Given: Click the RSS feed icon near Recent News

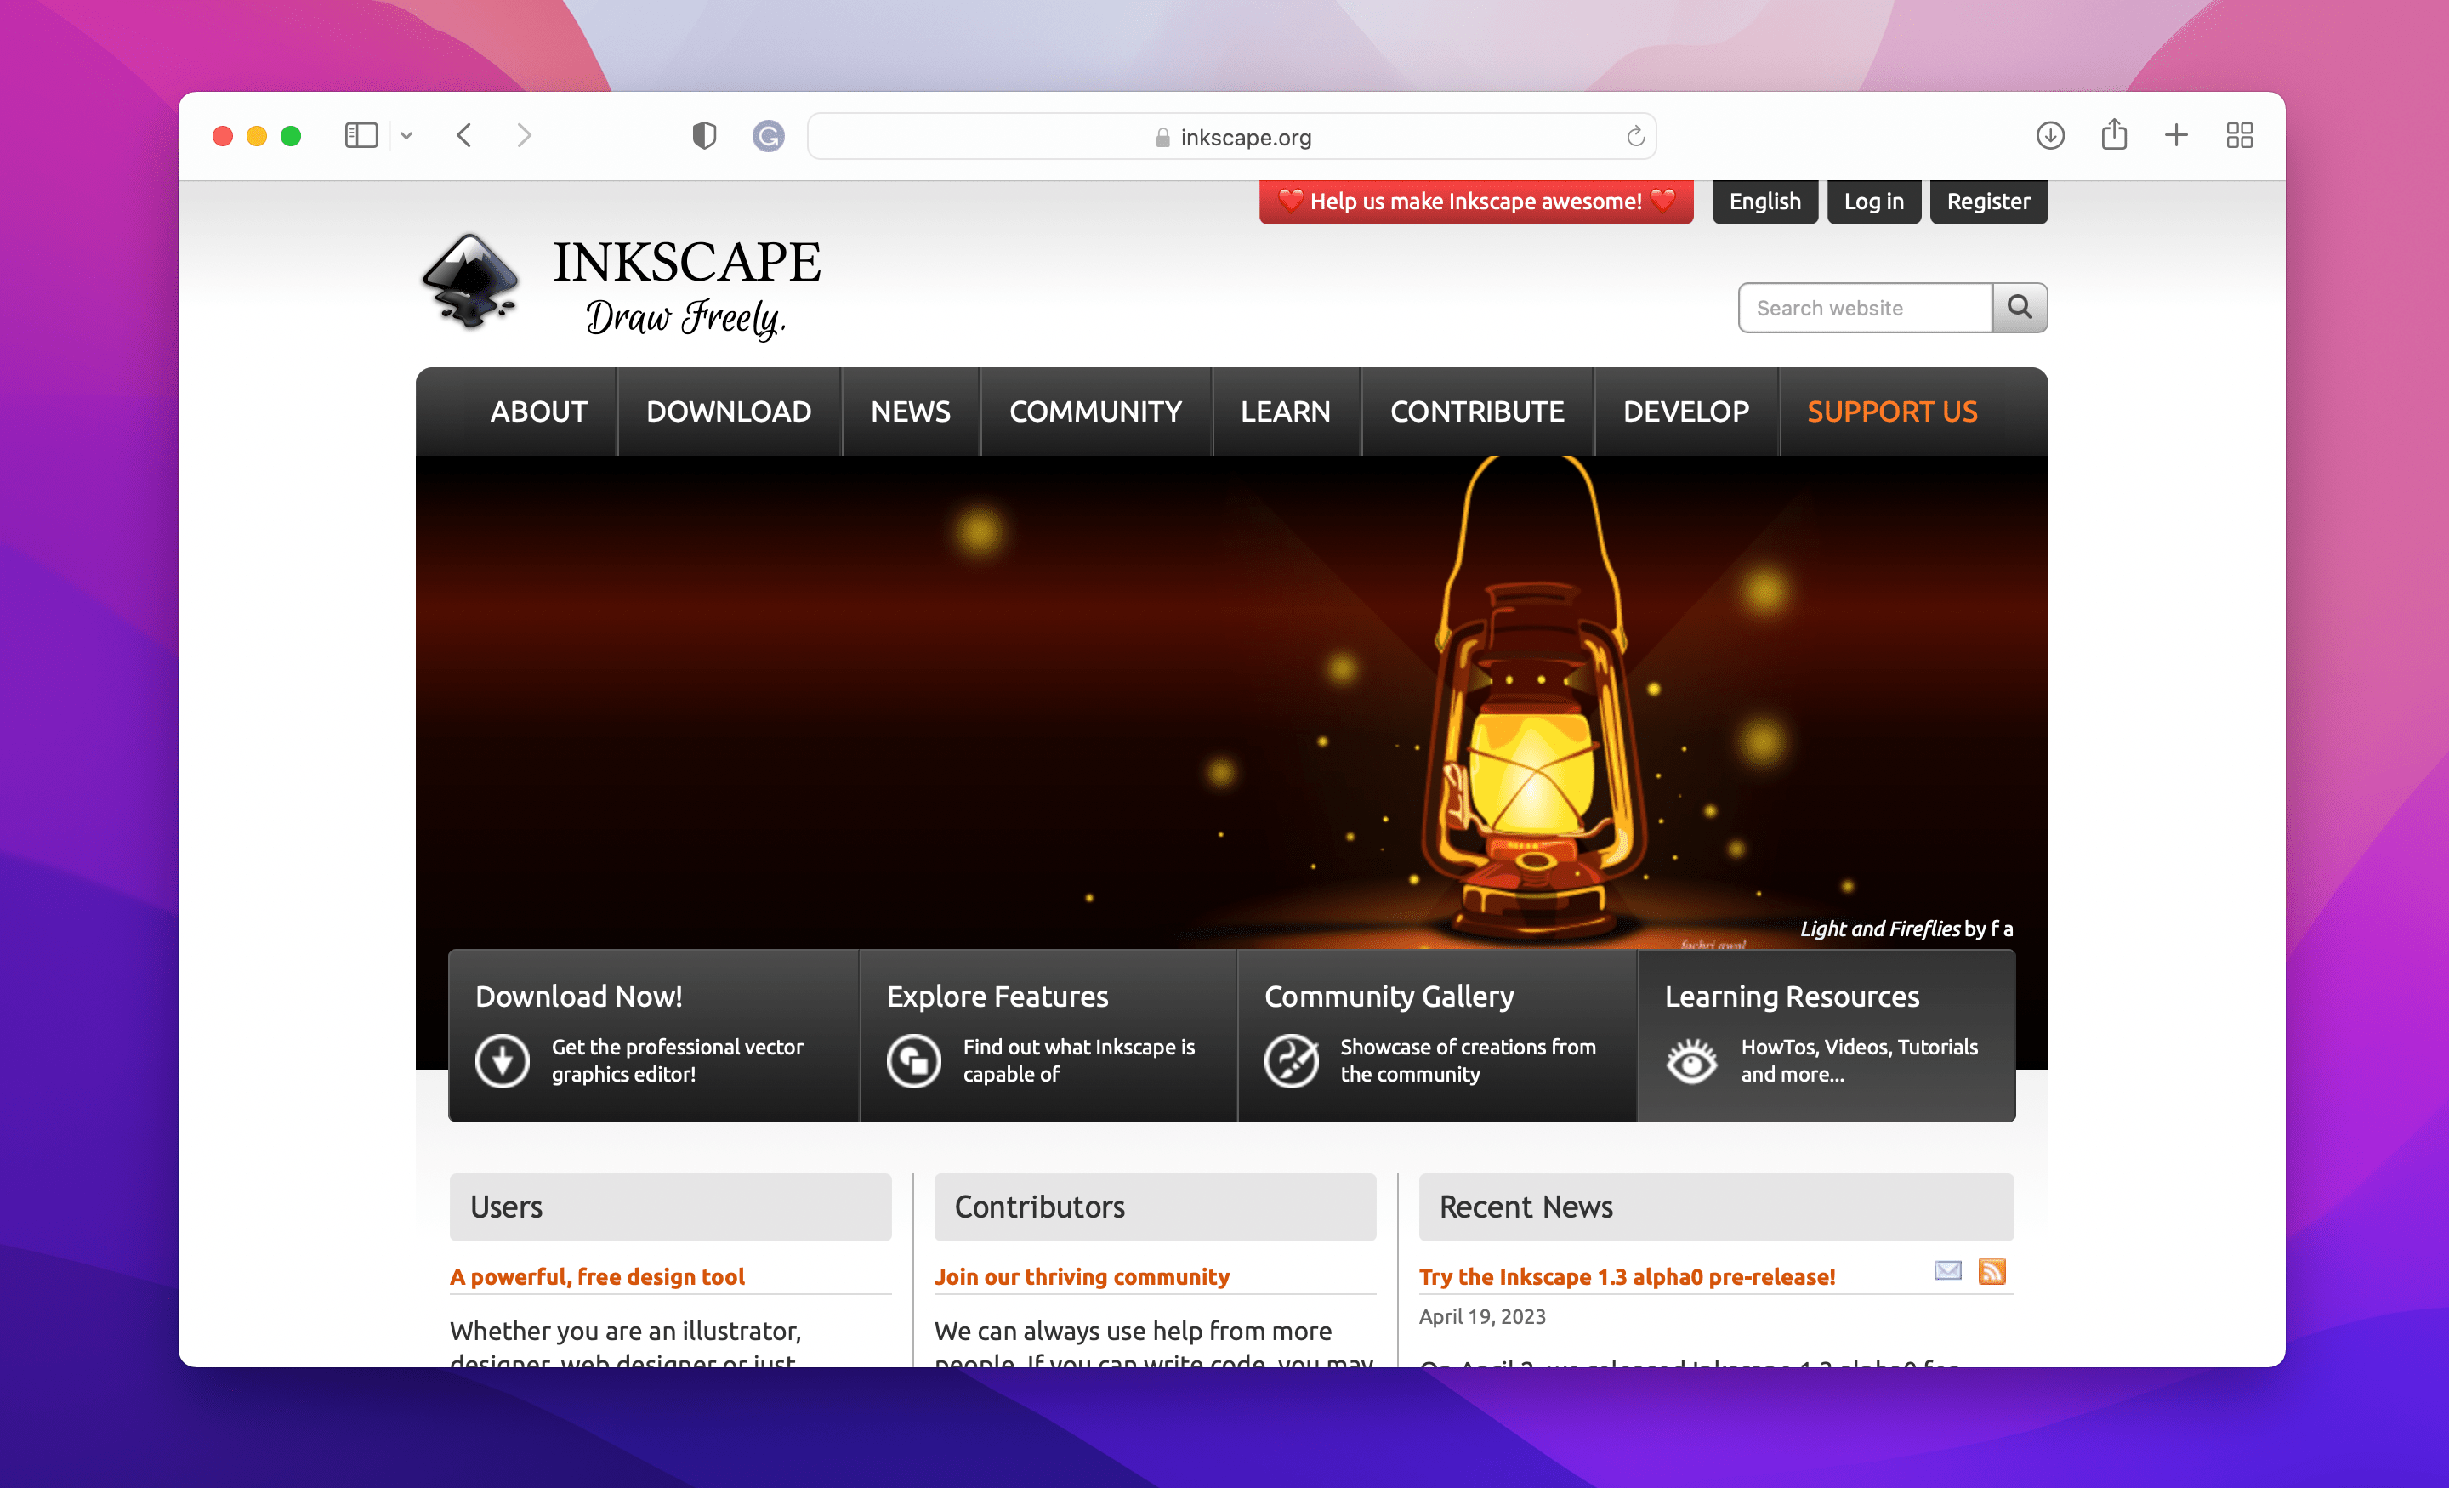Looking at the screenshot, I should pyautogui.click(x=1994, y=1271).
